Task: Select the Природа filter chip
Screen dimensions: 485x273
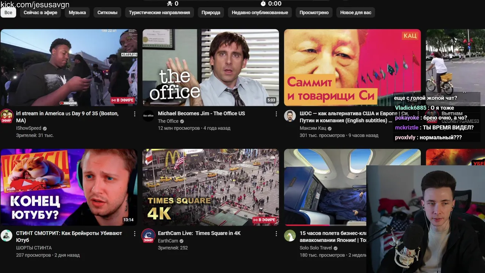Action: 211,13
